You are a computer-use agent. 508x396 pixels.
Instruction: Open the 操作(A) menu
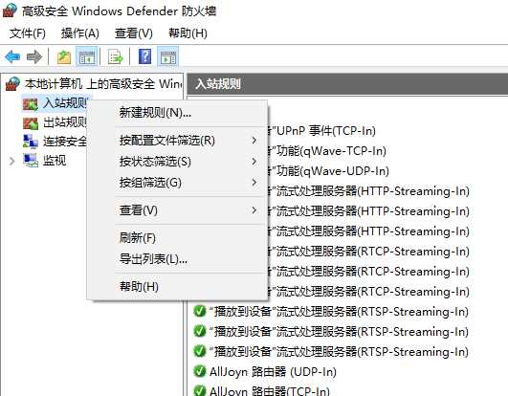80,33
